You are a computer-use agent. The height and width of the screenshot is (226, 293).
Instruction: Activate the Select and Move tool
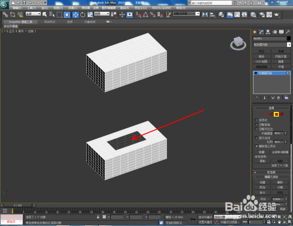76,15
